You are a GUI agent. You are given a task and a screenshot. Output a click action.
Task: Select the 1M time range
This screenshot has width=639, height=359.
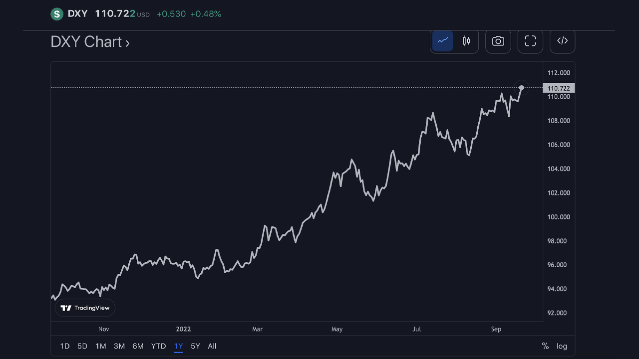point(101,346)
